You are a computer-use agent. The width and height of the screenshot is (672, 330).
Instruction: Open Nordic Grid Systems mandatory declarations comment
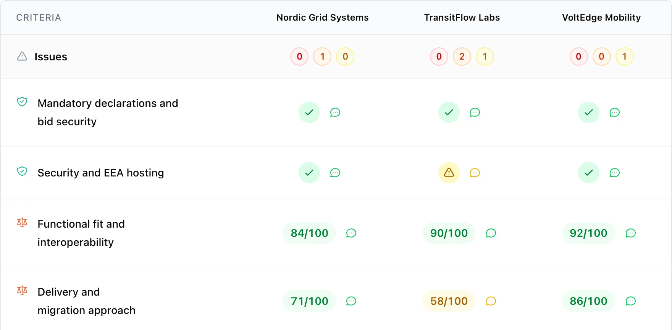pyautogui.click(x=335, y=112)
